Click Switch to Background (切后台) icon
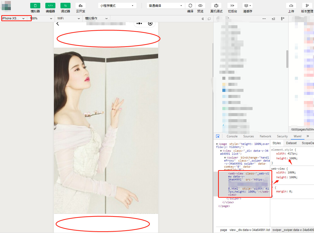This screenshot has height=233, width=314. pyautogui.click(x=232, y=6)
